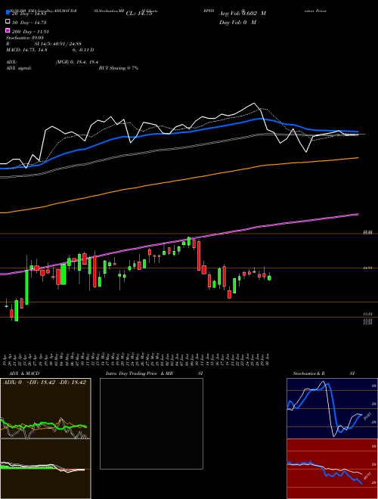Click the 'Intra Day Trading Price & MR' title
Screen dimensions: 378x499
click(139, 373)
